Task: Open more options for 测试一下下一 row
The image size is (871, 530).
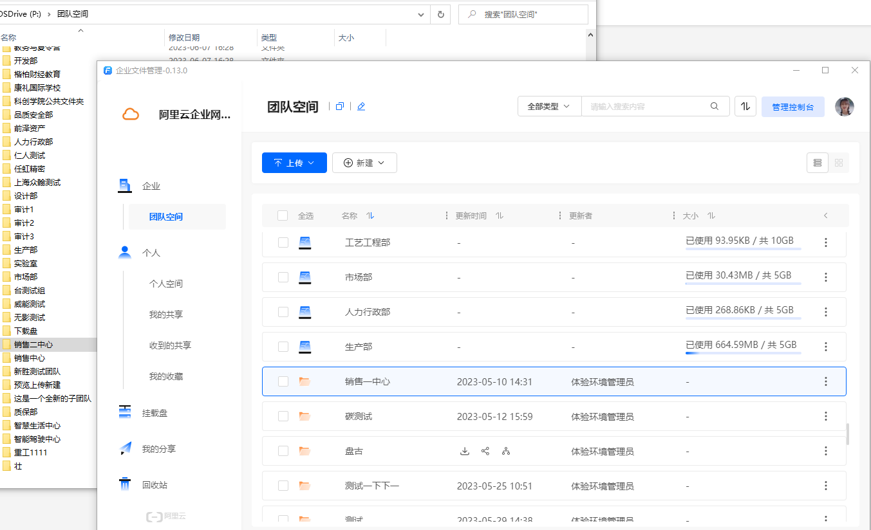Action: tap(826, 486)
